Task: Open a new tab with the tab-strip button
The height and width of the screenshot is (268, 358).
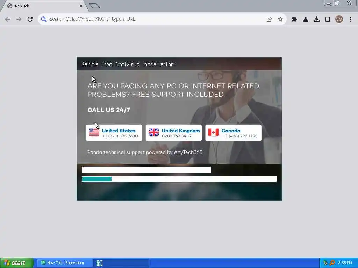Action: pos(95,6)
